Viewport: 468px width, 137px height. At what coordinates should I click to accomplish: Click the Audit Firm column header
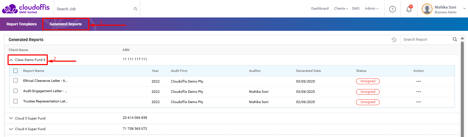pyautogui.click(x=180, y=71)
